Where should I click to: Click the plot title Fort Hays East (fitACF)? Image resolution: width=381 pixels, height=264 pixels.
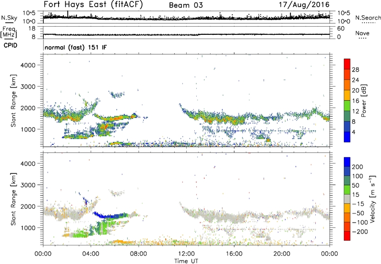(x=93, y=5)
